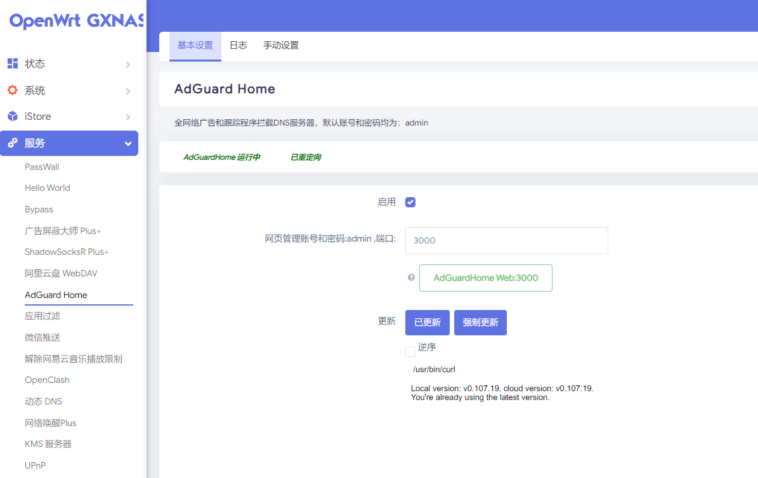The width and height of the screenshot is (758, 478).
Task: Open OpenClash in the services list
Action: (x=47, y=380)
